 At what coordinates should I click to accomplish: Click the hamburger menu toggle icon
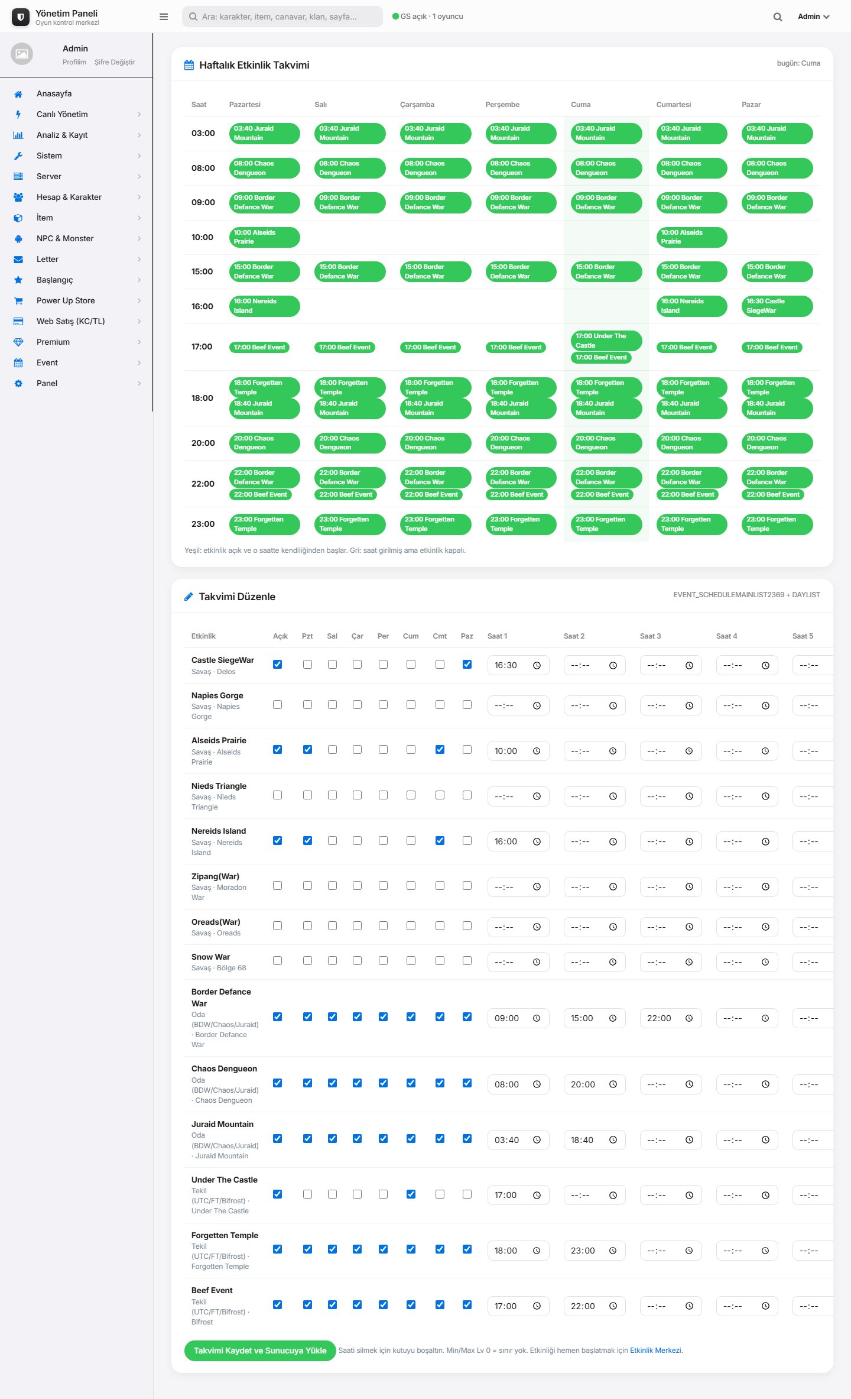pos(164,17)
